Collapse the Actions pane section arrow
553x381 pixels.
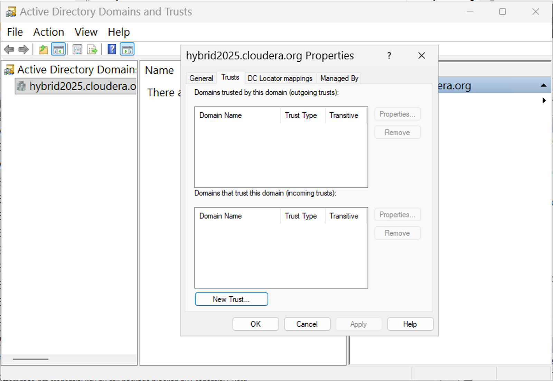(544, 85)
